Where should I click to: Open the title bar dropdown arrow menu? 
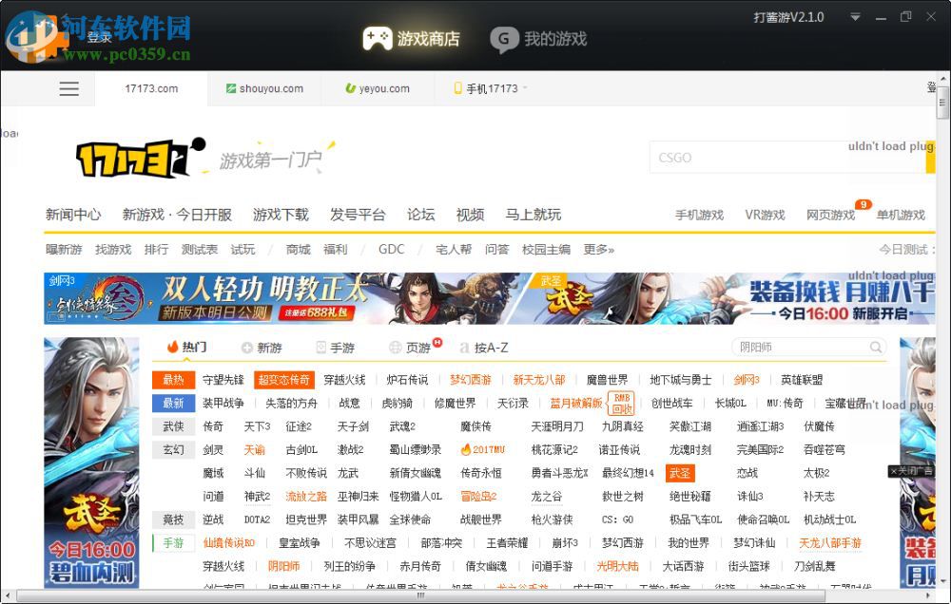coord(855,16)
